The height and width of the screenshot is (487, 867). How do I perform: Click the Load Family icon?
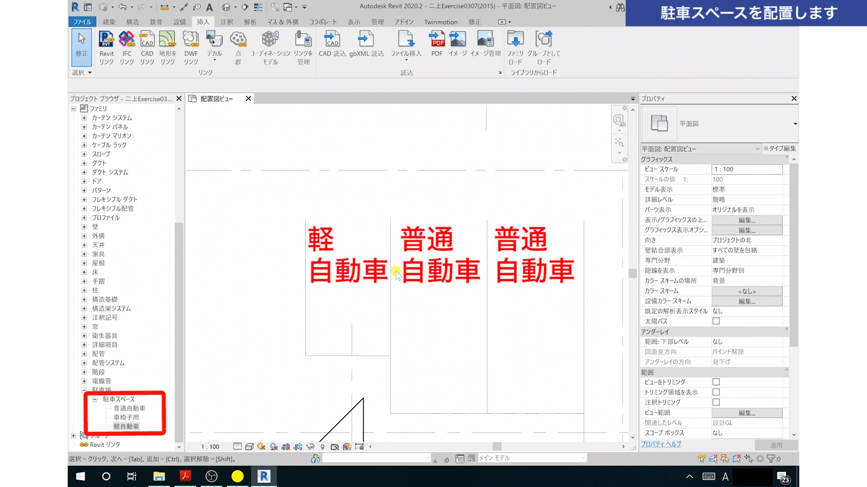(x=515, y=39)
